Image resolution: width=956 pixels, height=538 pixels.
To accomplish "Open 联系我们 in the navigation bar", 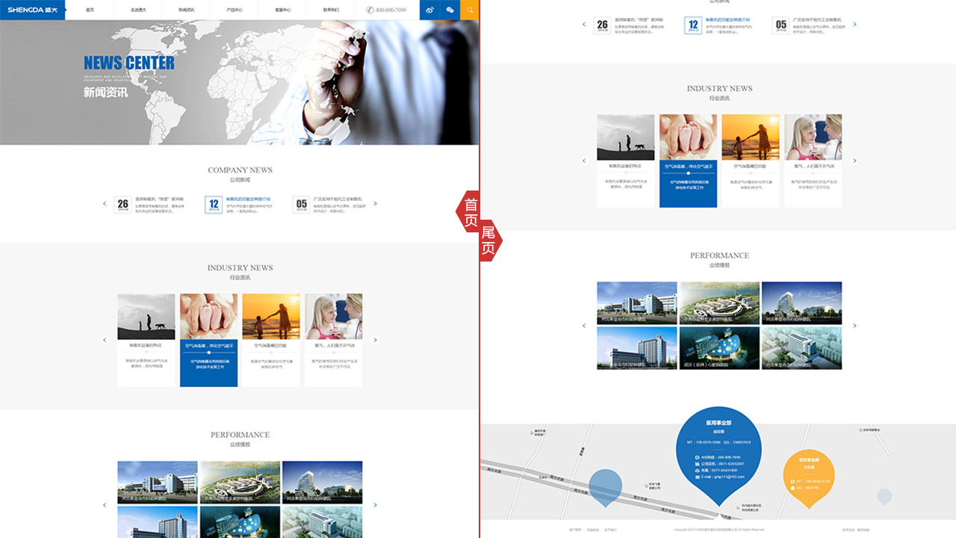I will [330, 10].
